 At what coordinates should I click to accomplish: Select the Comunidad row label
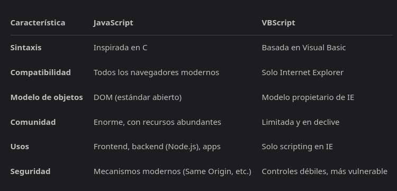33,122
